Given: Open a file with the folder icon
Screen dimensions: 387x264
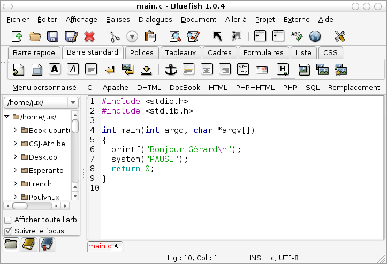Looking at the screenshot, I should pos(35,36).
